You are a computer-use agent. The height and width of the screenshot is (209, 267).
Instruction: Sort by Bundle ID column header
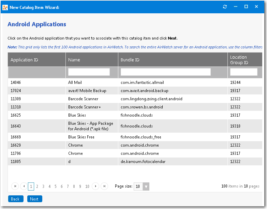tap(130, 60)
